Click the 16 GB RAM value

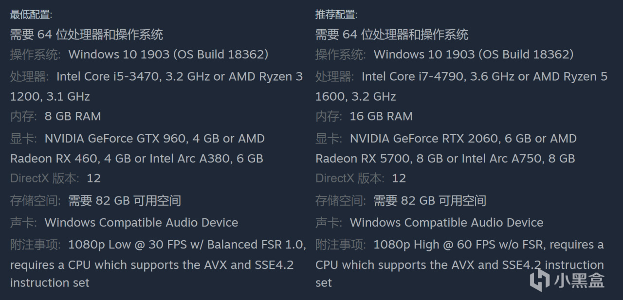381,117
